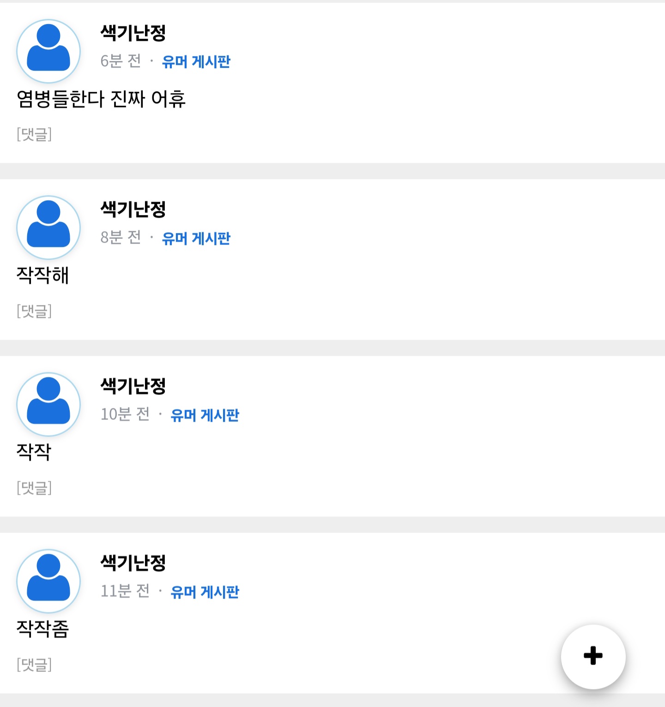Open the [댓글] tag under 작작좀 comment
The width and height of the screenshot is (665, 707).
coord(34,665)
